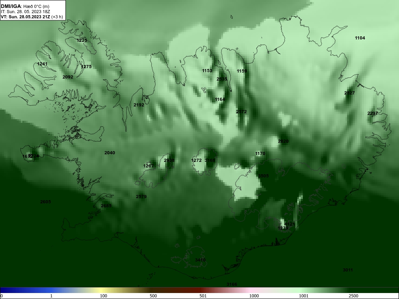399x299 pixels.
Task: Click the map value 1153
Action: (x=207, y=71)
